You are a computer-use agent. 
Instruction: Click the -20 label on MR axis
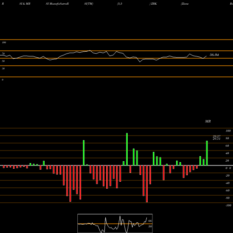[227, 176]
